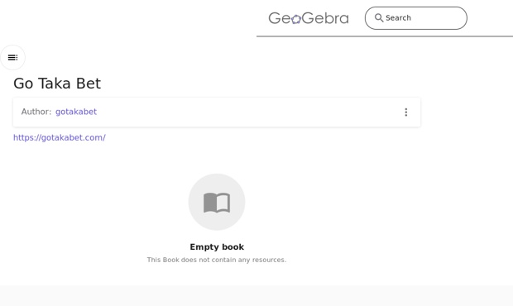Screen dimensions: 513x306
Task: Click the GeoGebra logo
Action: (309, 18)
